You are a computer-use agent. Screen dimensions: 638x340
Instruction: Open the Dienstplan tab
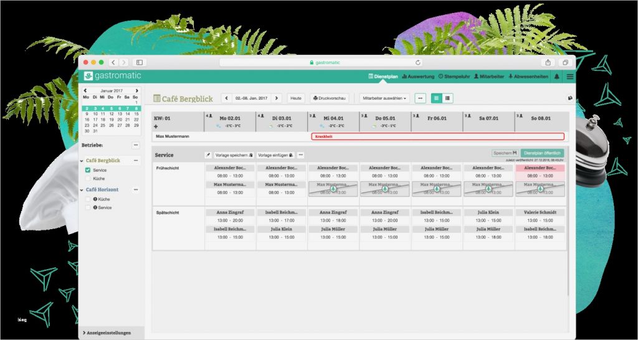[x=383, y=77]
